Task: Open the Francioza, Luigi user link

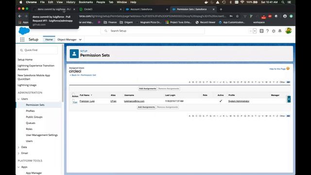Action: [87, 101]
